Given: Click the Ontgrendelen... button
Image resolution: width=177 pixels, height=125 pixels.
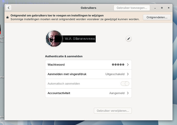Looking at the screenshot, I should click(x=157, y=17).
